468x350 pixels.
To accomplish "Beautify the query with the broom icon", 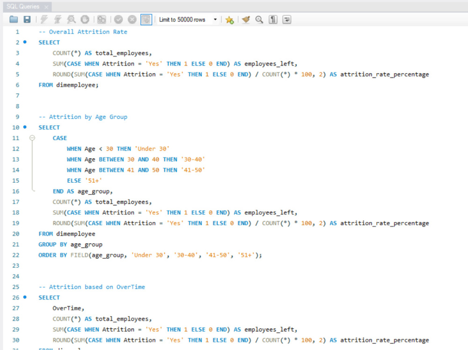I will (246, 20).
